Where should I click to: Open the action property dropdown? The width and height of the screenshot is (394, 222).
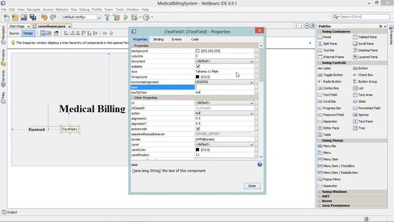[251, 113]
